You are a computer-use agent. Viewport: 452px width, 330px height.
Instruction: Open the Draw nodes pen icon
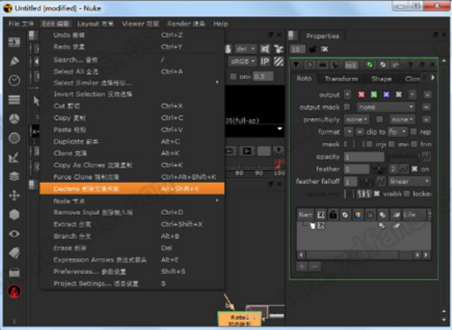coord(14,61)
